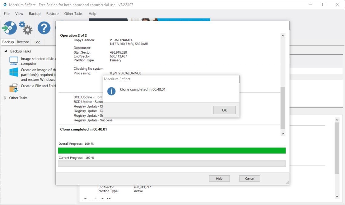
Task: Click the Hide button in clone dialog
Action: tap(219, 178)
